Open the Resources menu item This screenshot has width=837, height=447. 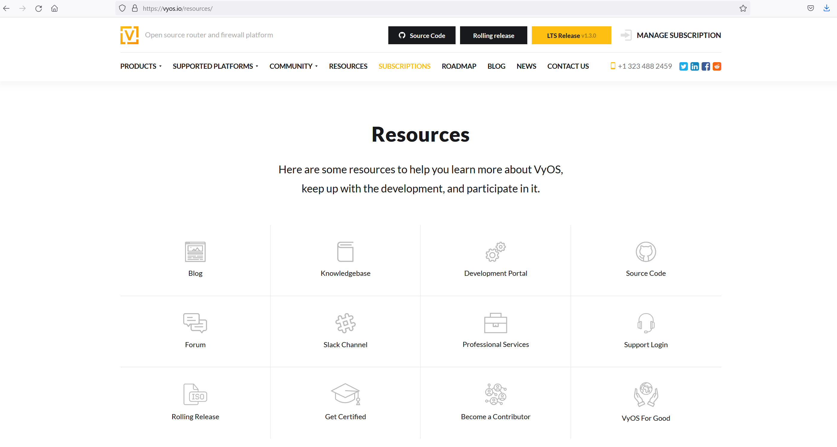pos(348,66)
